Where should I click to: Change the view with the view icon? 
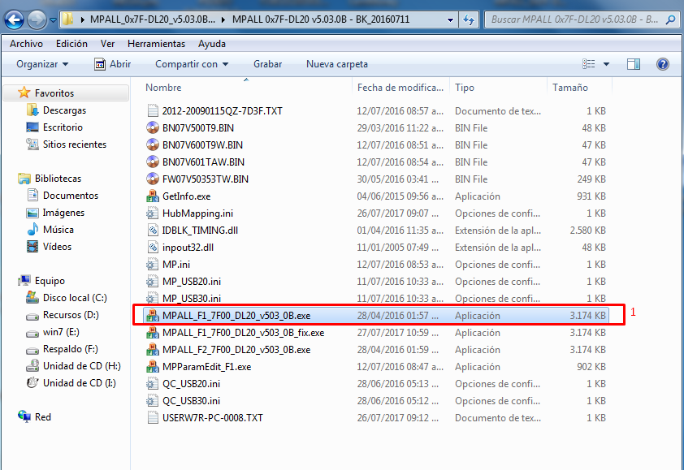(588, 64)
